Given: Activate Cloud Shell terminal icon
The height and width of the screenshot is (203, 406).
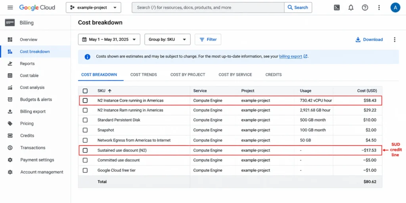Looking at the screenshot, I should (x=337, y=8).
